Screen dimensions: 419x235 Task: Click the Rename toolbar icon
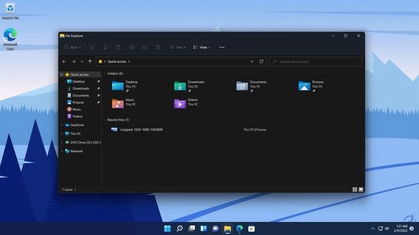pos(132,48)
